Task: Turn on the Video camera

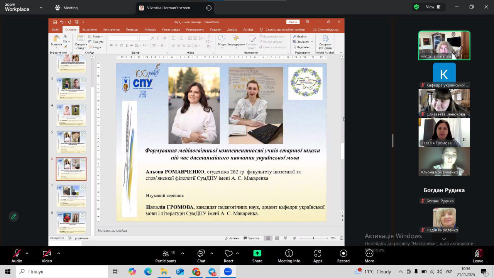Action: pos(47,256)
